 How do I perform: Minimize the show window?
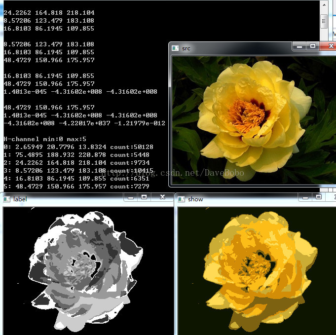(x=305, y=197)
